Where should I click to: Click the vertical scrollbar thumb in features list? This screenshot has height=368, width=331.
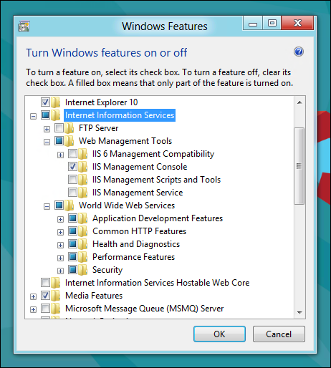point(299,166)
